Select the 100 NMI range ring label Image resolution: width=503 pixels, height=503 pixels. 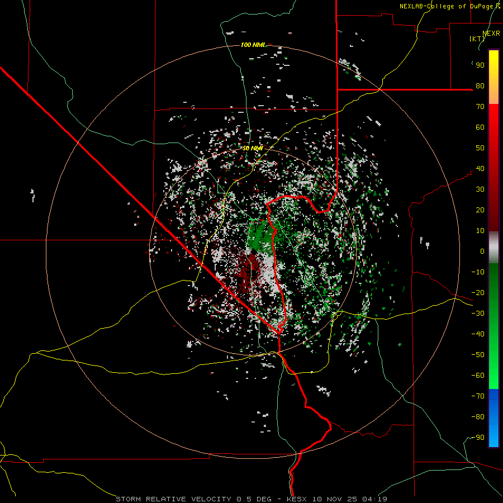253,45
